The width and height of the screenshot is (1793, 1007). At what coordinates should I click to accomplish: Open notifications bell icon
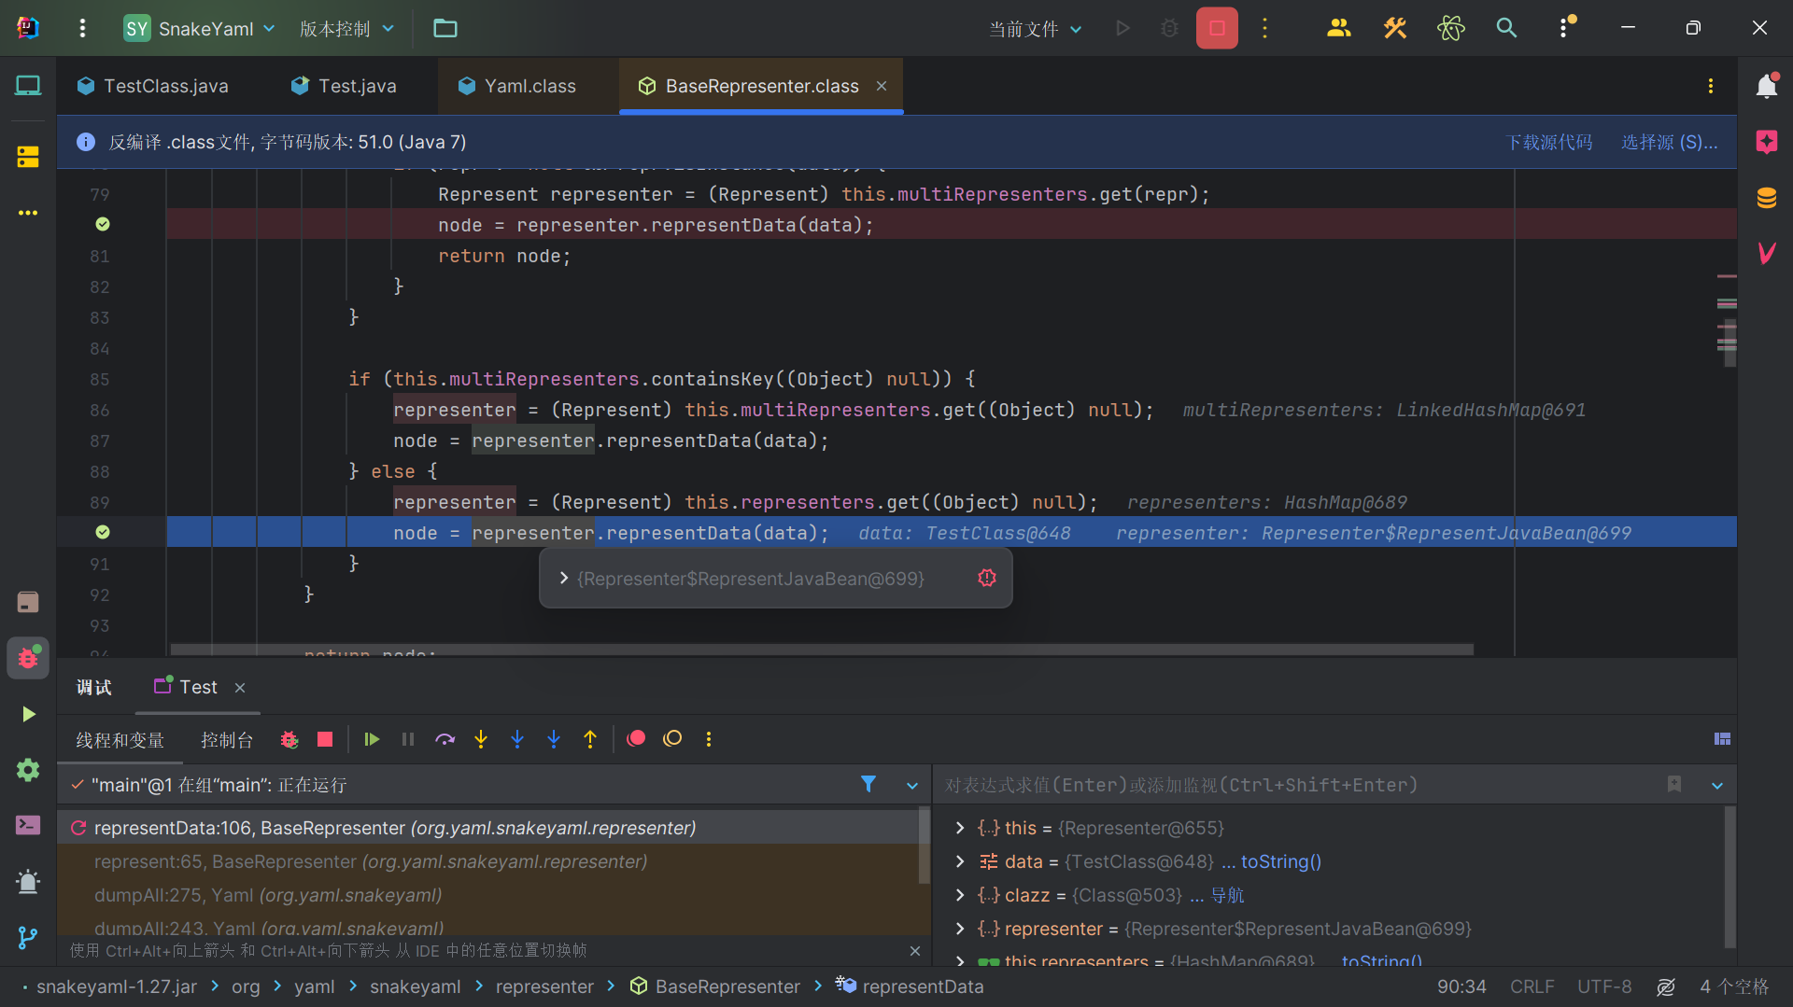click(1767, 86)
